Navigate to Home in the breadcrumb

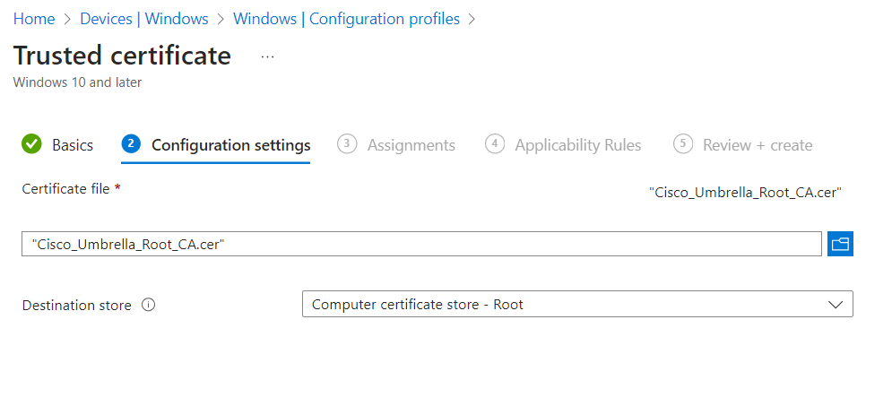point(33,19)
